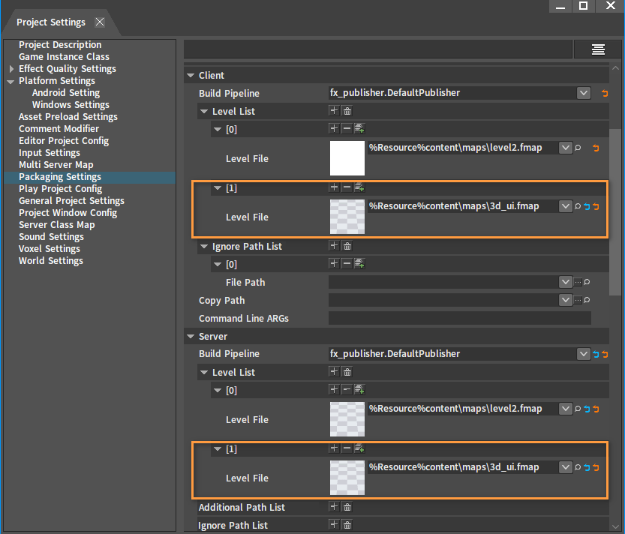Collapse Server Level List element [1]
Screen dimensions: 625x534
tap(218, 448)
